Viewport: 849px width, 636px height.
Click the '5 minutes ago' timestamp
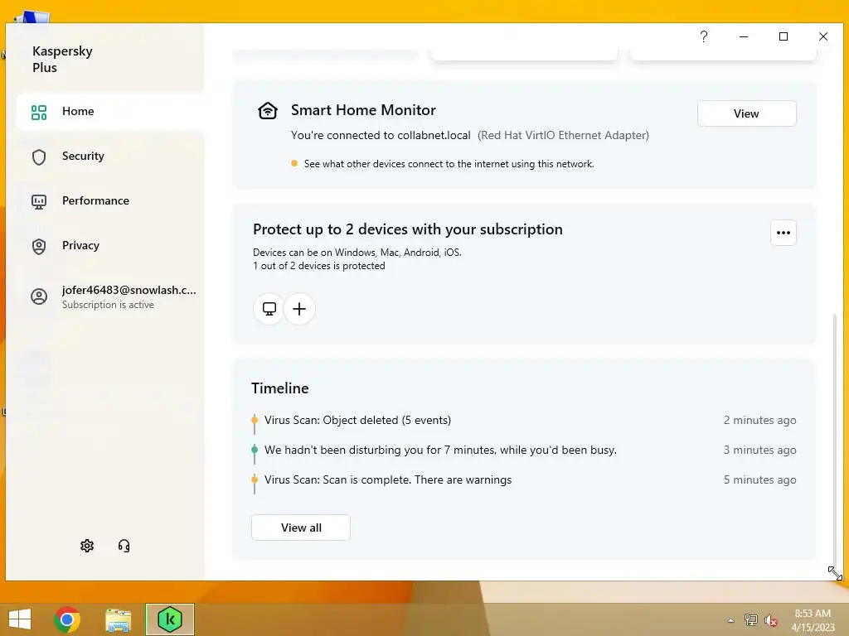759,479
